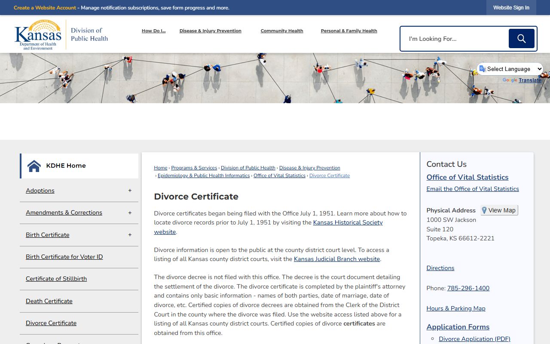Image resolution: width=550 pixels, height=344 pixels.
Task: Open the Google Translate link
Action: (x=530, y=80)
